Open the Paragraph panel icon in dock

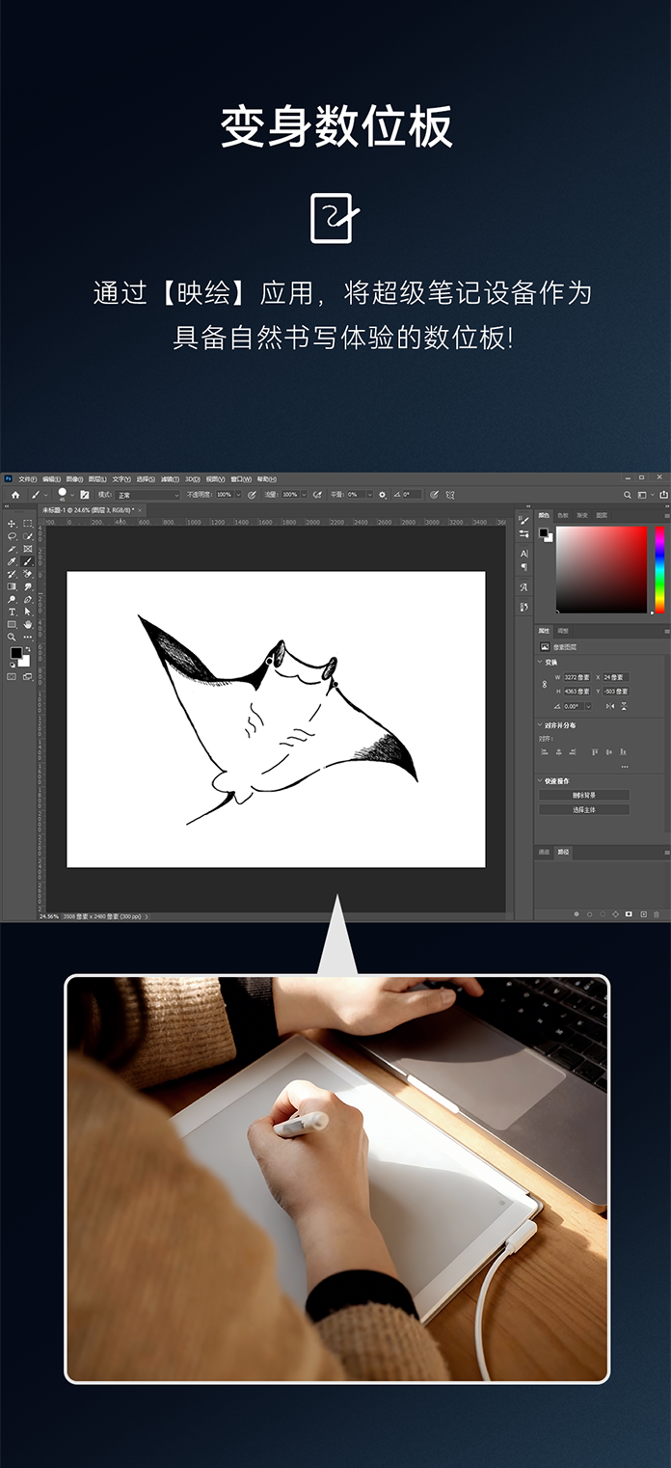(x=523, y=566)
